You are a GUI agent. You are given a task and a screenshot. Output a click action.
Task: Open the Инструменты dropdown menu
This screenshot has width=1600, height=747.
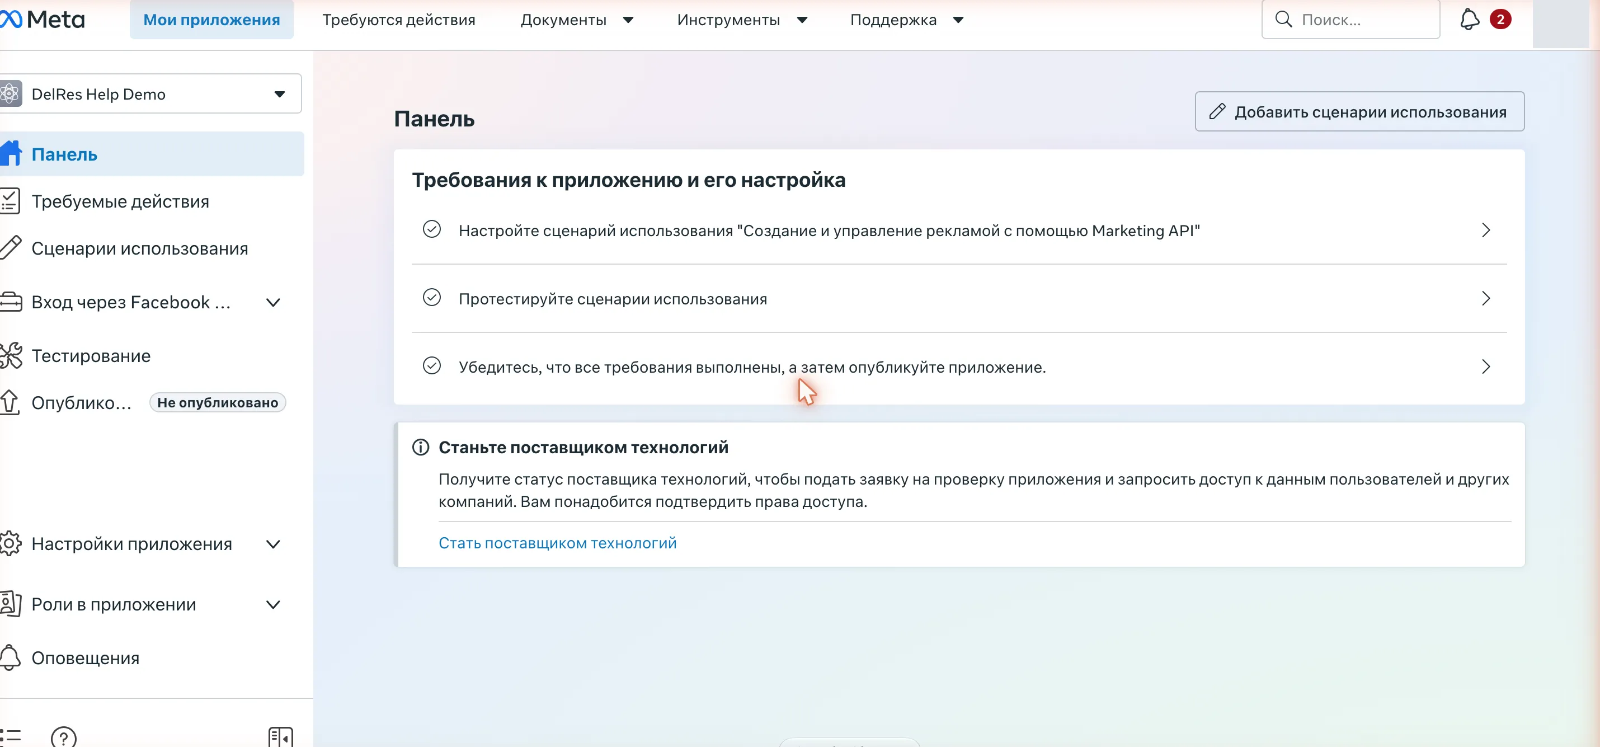[742, 20]
